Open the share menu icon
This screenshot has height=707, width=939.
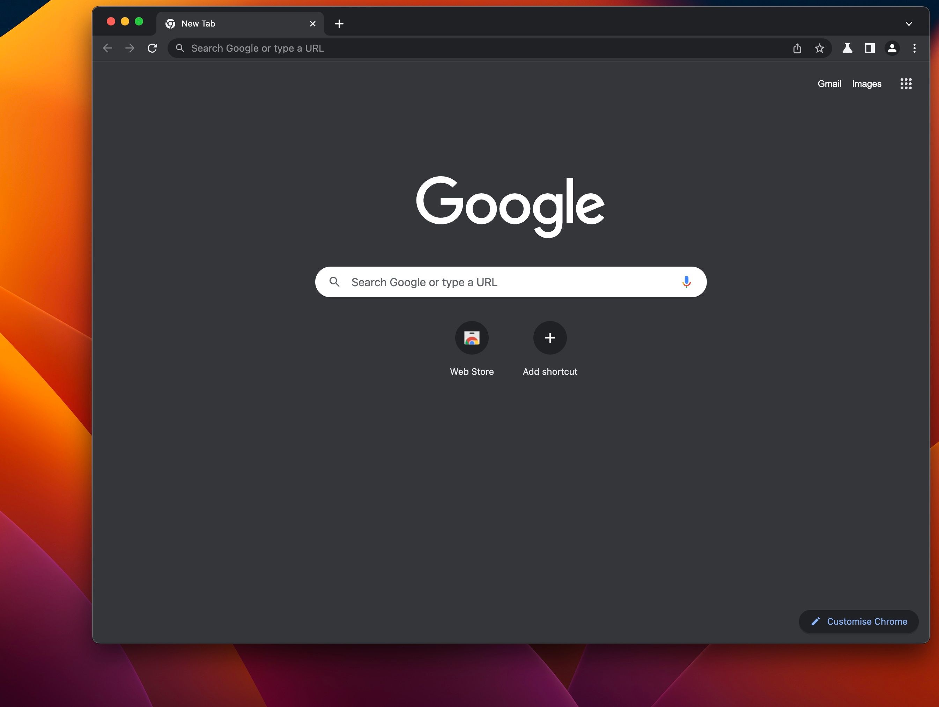pyautogui.click(x=797, y=48)
